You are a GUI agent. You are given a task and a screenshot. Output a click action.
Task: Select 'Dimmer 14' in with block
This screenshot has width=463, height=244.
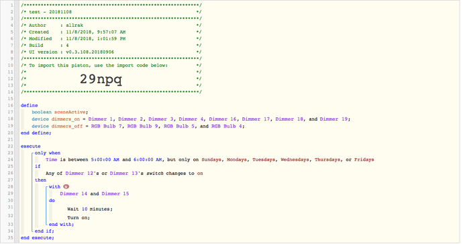coord(74,194)
